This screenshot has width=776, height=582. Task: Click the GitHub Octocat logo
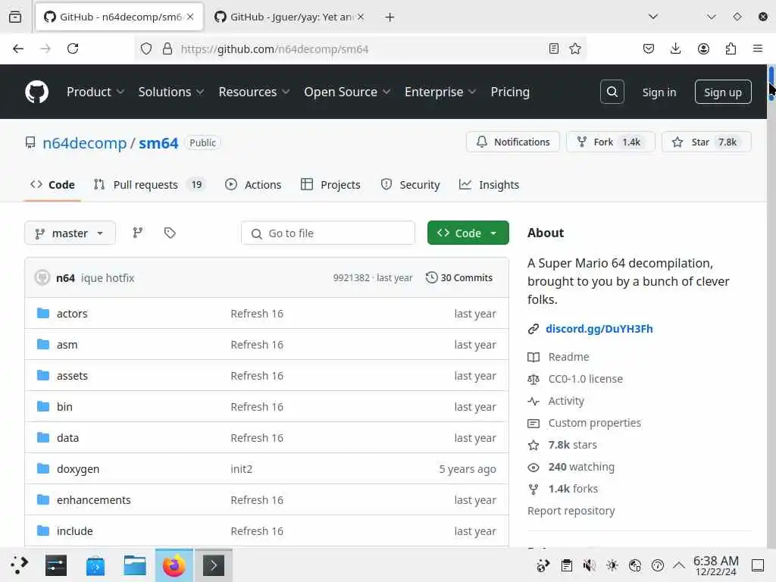click(x=36, y=92)
